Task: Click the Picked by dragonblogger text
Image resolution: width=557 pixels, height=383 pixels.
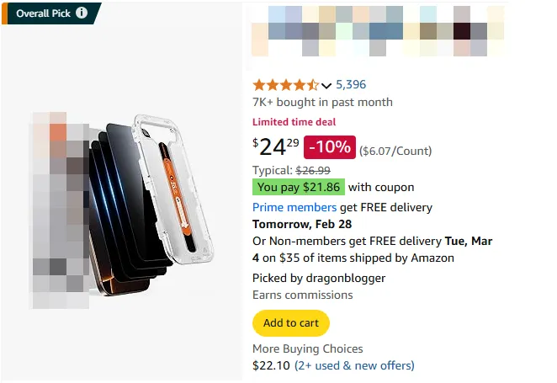Action: tap(319, 278)
